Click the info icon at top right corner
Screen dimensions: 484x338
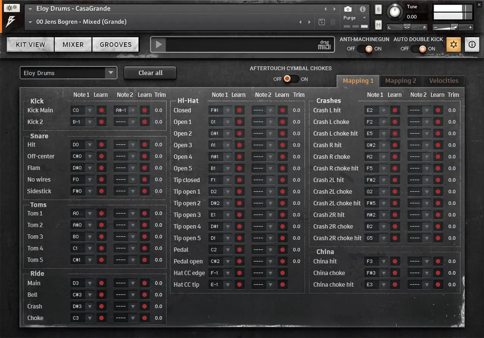point(472,44)
